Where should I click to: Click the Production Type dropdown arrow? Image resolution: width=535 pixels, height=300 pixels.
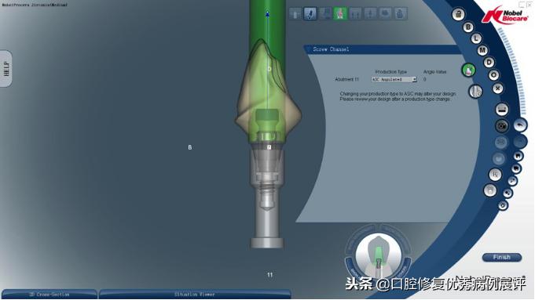(414, 80)
